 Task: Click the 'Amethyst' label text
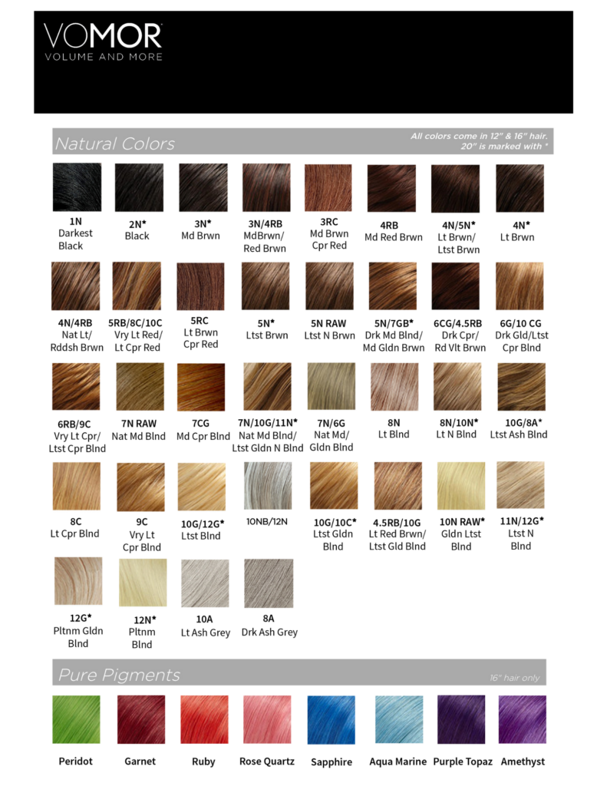click(523, 762)
